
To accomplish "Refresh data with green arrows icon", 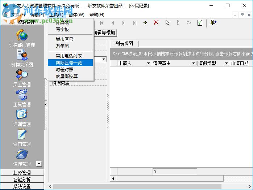I will click(x=200, y=23).
